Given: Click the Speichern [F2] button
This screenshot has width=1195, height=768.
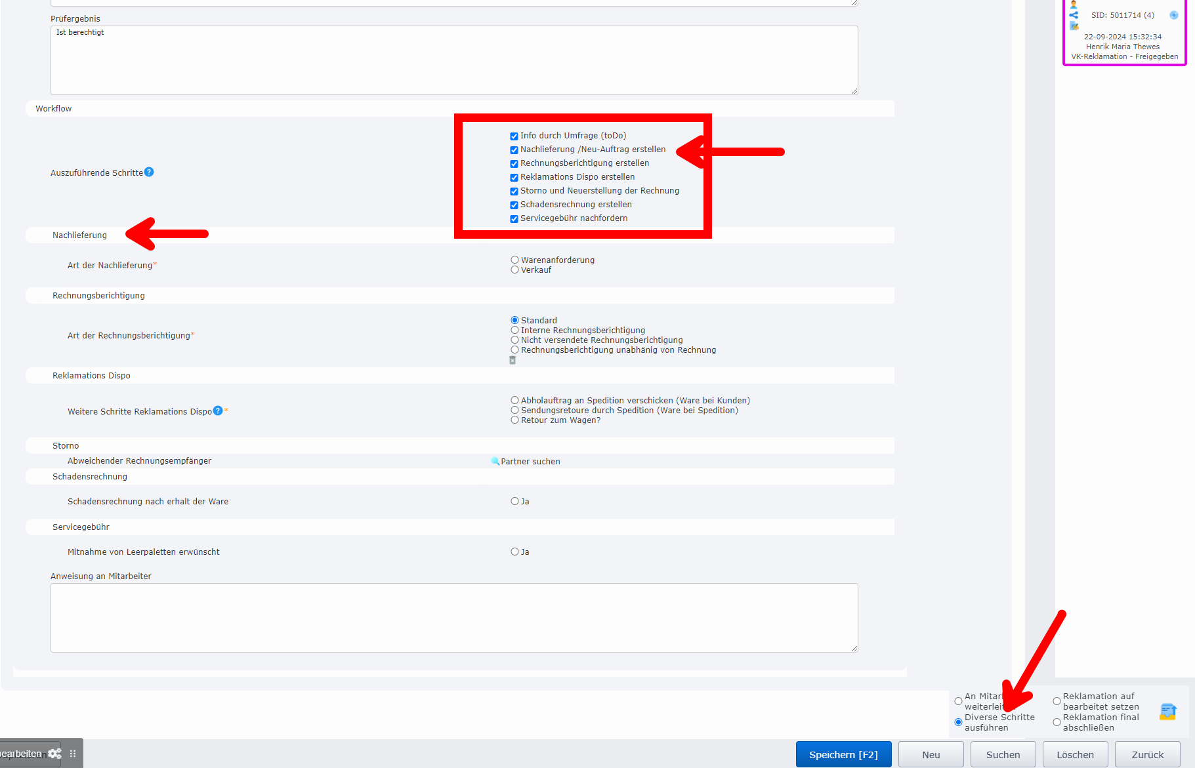Looking at the screenshot, I should [843, 754].
